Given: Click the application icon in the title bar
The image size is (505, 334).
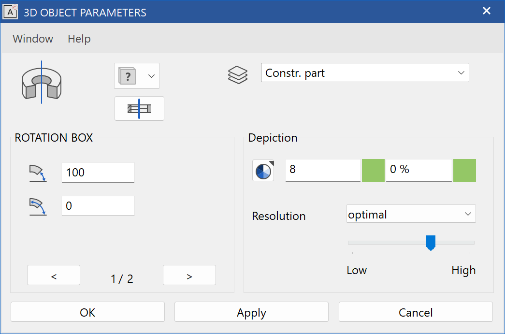Looking at the screenshot, I should (11, 12).
